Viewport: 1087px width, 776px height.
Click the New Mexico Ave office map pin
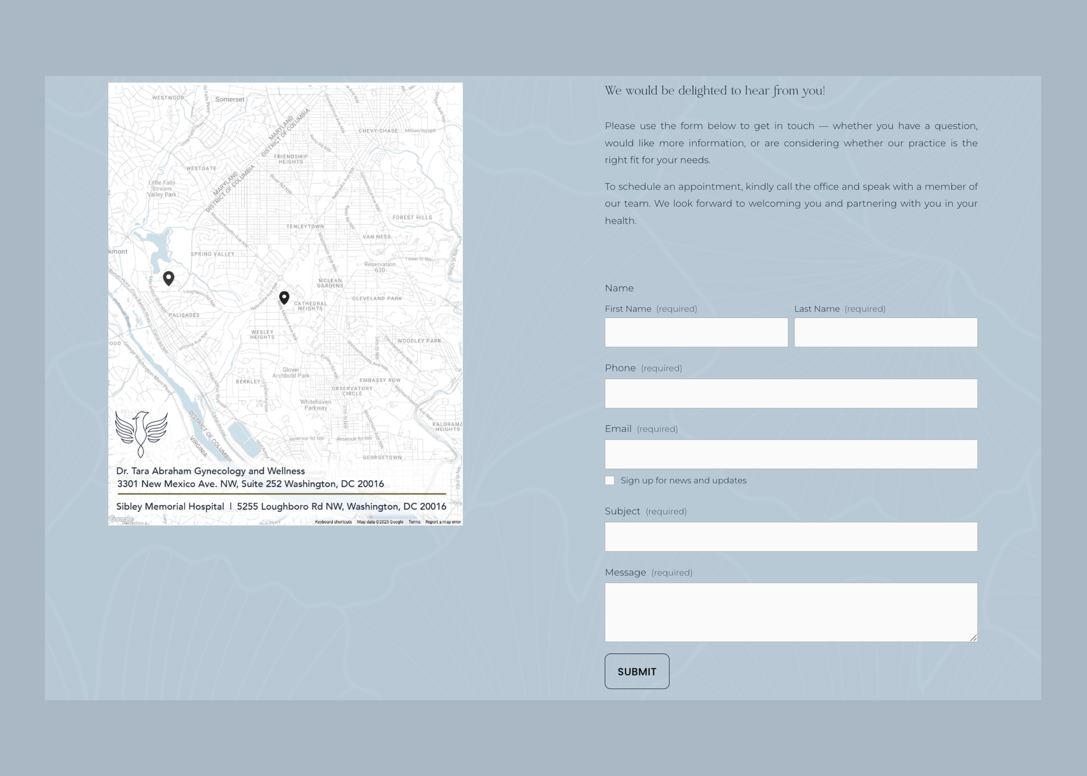(284, 298)
